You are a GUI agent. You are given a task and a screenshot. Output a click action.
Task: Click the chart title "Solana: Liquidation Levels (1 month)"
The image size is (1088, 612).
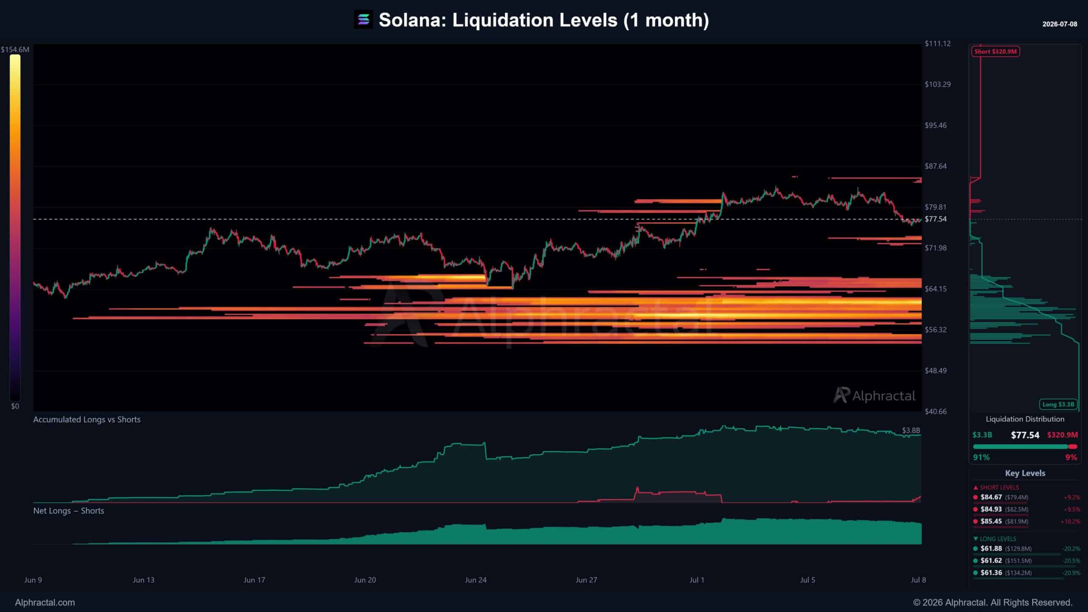coord(544,20)
